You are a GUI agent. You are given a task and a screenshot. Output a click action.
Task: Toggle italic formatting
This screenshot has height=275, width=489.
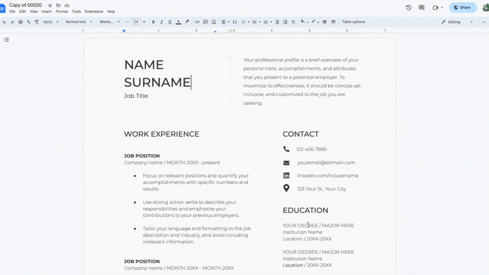coord(162,22)
